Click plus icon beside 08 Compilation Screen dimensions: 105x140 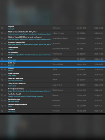(x=5, y=54)
